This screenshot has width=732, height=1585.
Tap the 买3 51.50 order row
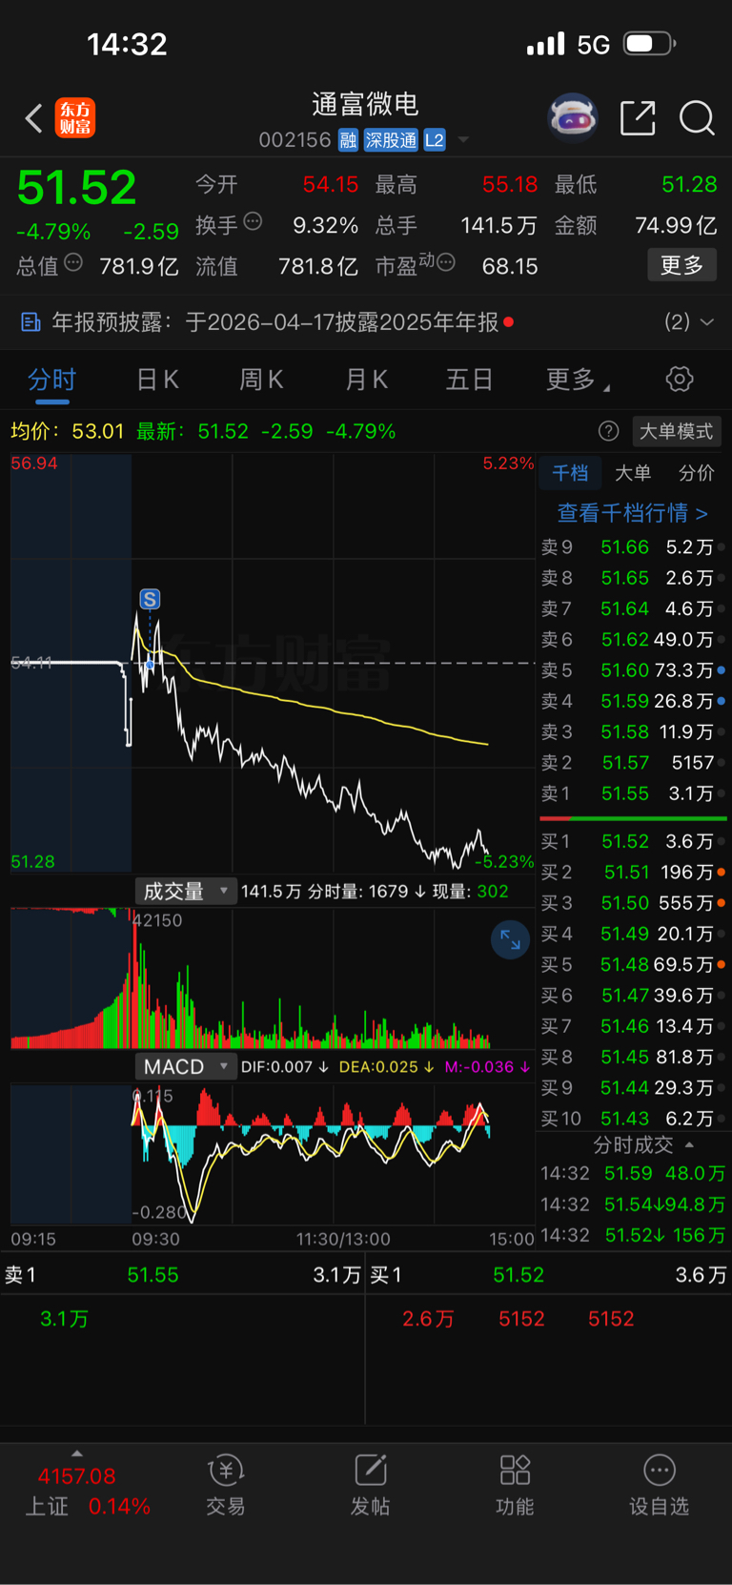pyautogui.click(x=633, y=903)
